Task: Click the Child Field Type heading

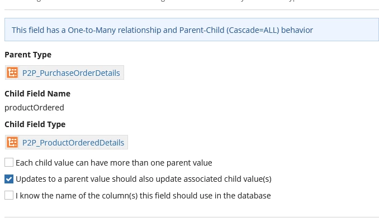Action: pos(35,124)
